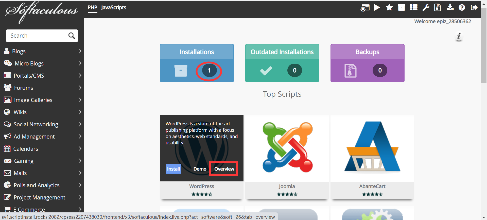Click the Backups card header

click(367, 52)
